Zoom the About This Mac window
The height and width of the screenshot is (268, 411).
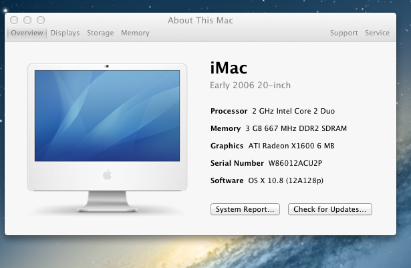[x=41, y=20]
